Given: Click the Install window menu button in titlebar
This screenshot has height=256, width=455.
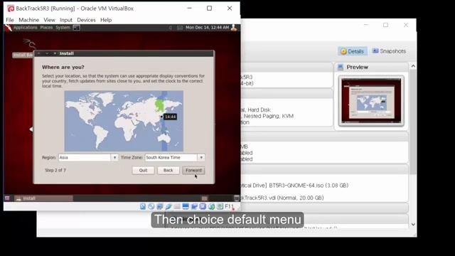Looking at the screenshot, I should pyautogui.click(x=38, y=53).
